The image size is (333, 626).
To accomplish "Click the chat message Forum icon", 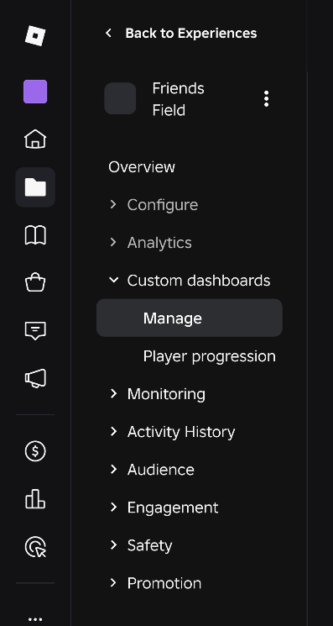I will tap(35, 330).
